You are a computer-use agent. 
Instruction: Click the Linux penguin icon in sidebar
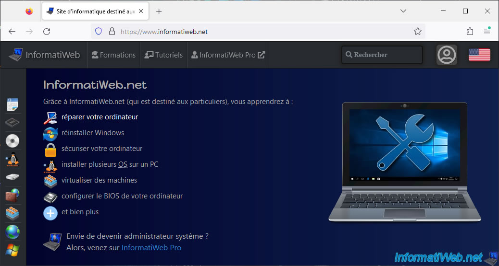tap(12, 160)
